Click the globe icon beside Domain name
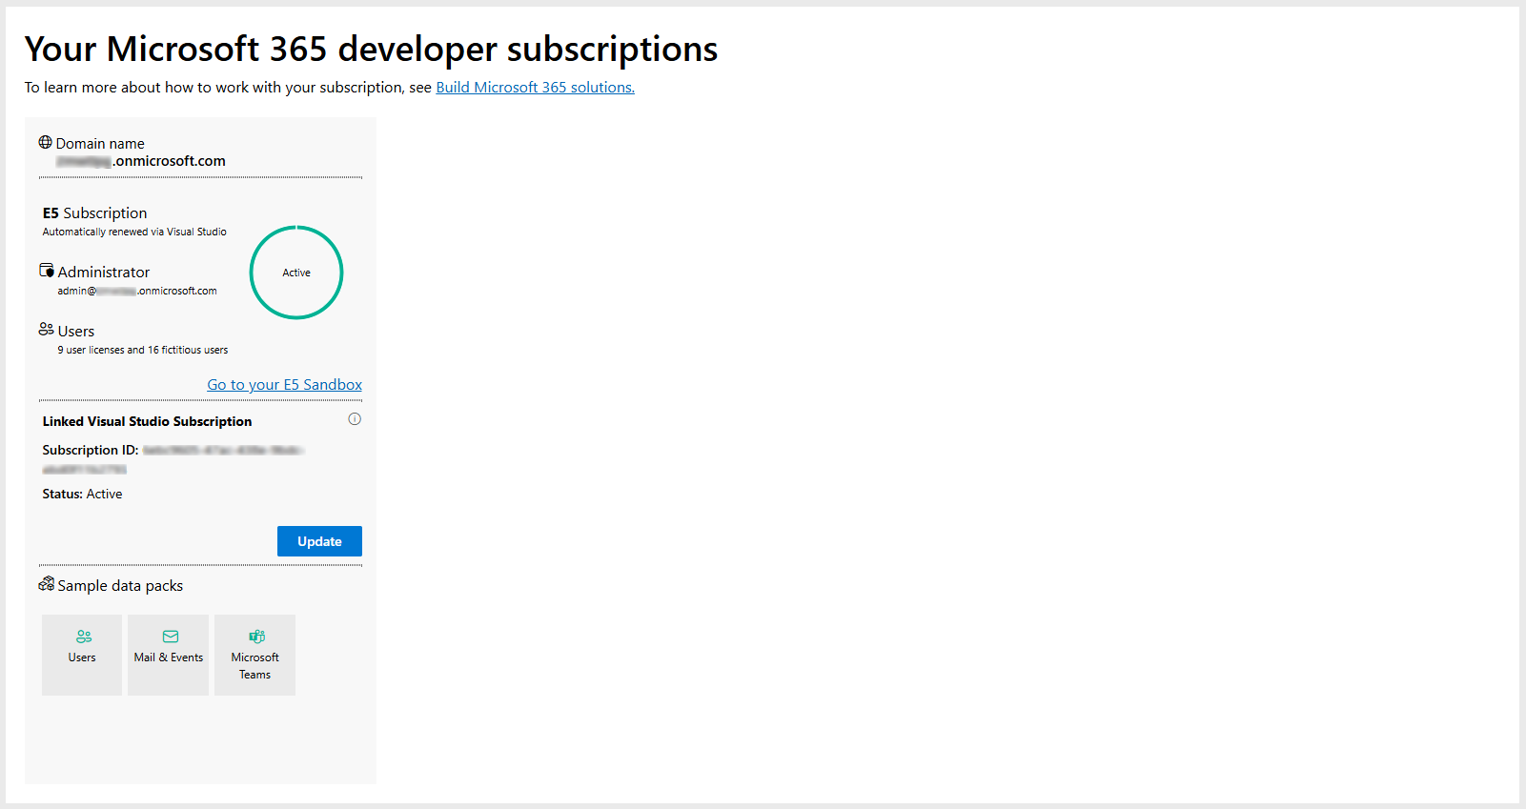1526x809 pixels. click(45, 142)
